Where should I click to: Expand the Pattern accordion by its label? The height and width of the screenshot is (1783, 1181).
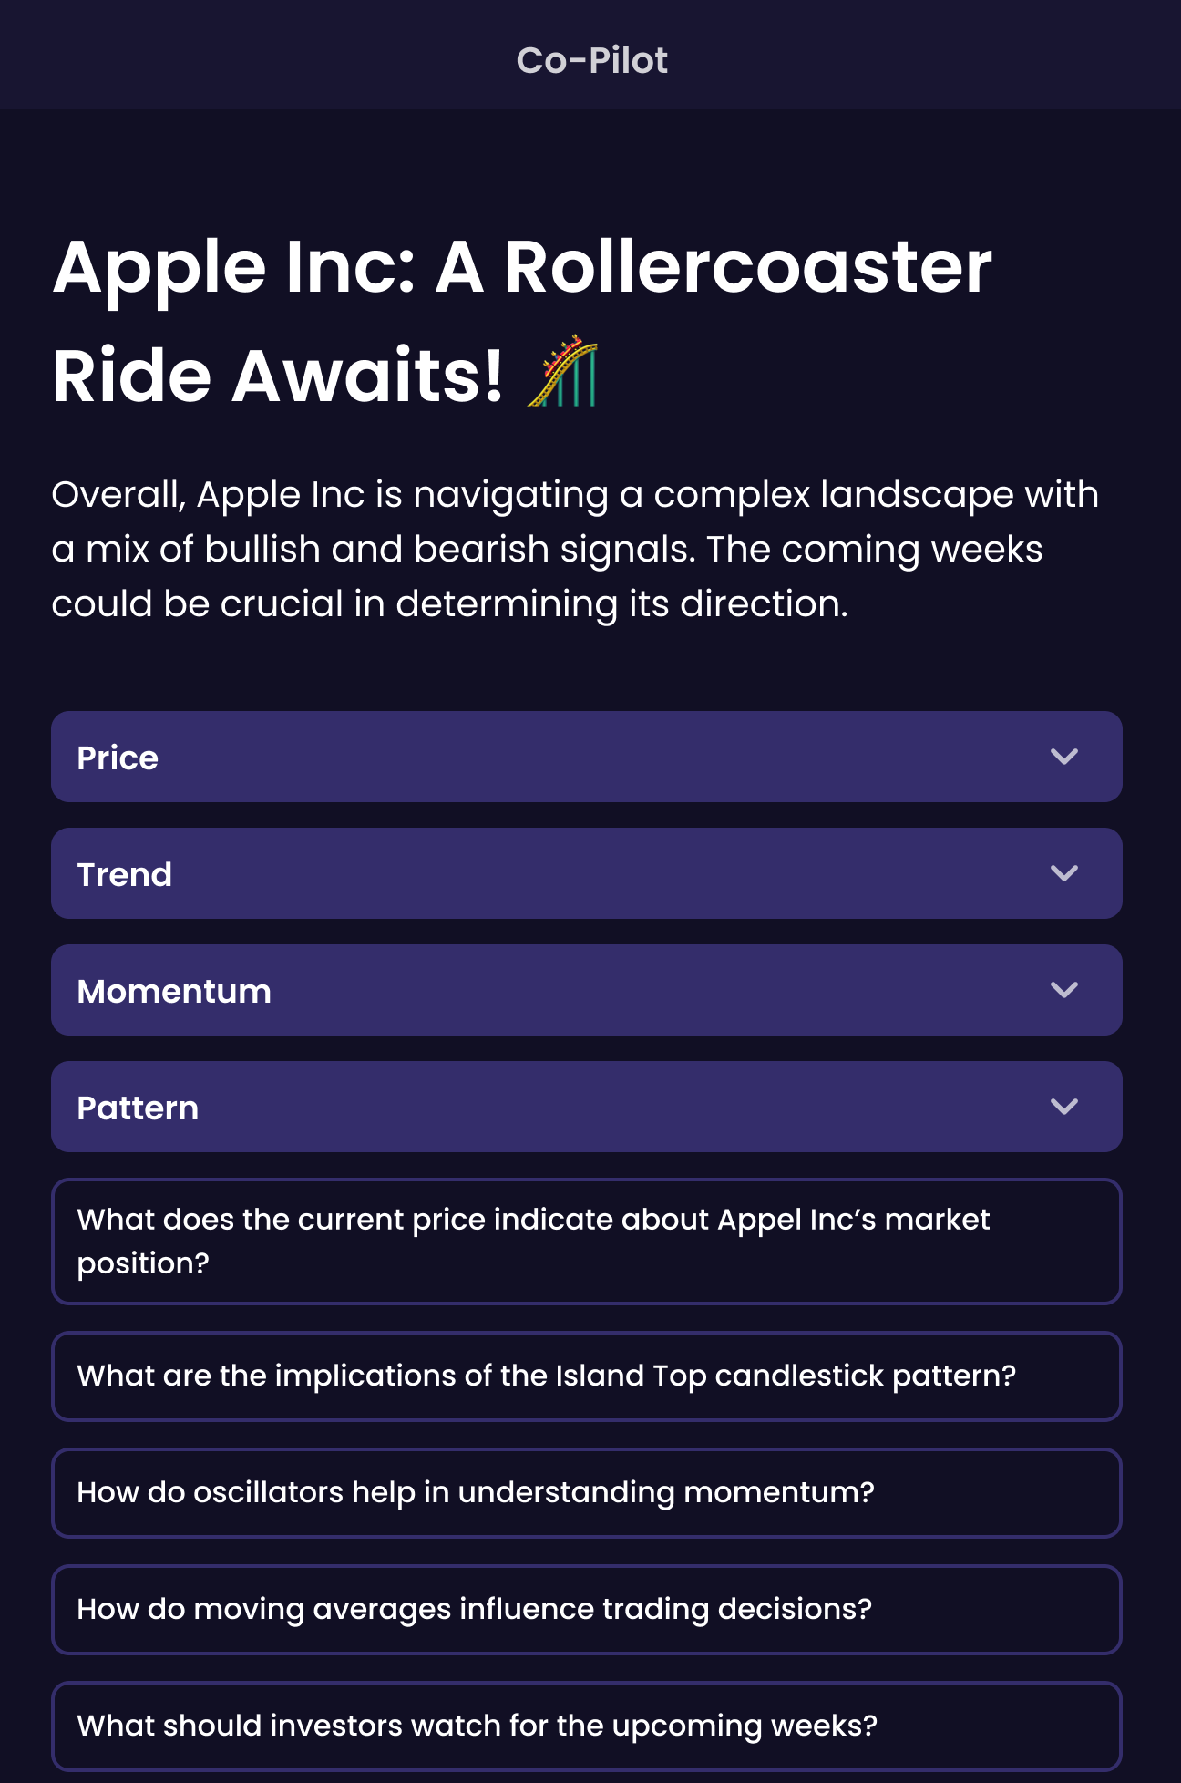pyautogui.click(x=138, y=1108)
